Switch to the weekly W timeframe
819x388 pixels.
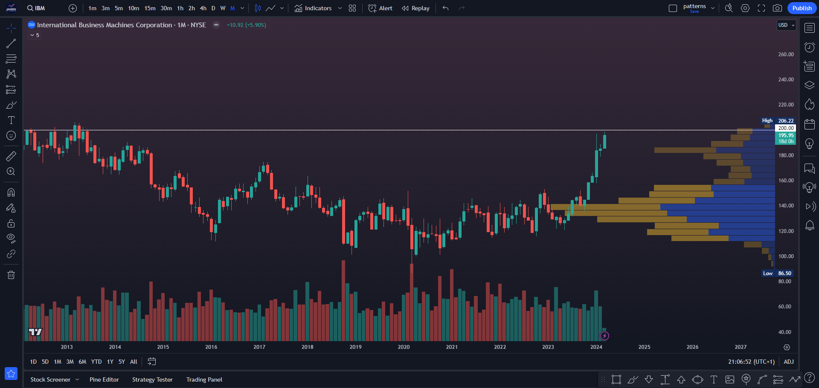(x=223, y=8)
